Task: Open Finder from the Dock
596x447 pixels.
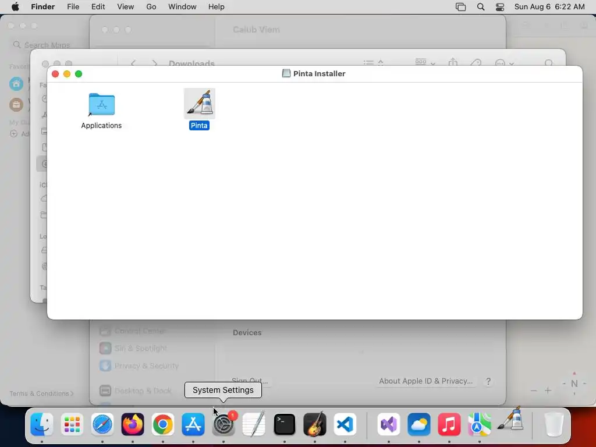Action: point(41,424)
